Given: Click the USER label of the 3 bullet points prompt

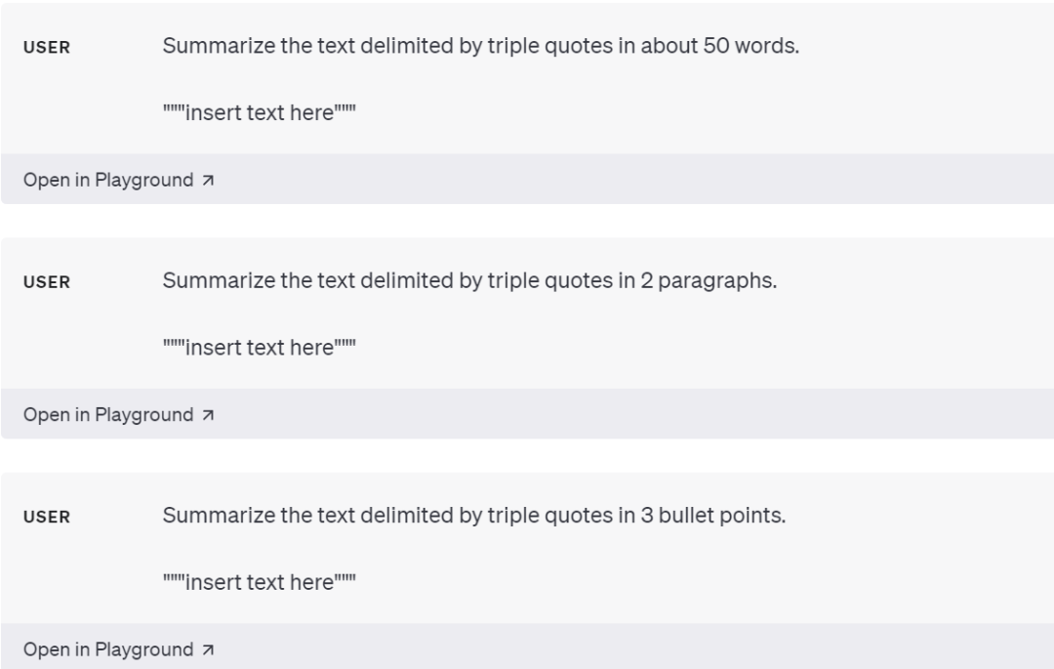Looking at the screenshot, I should [47, 517].
